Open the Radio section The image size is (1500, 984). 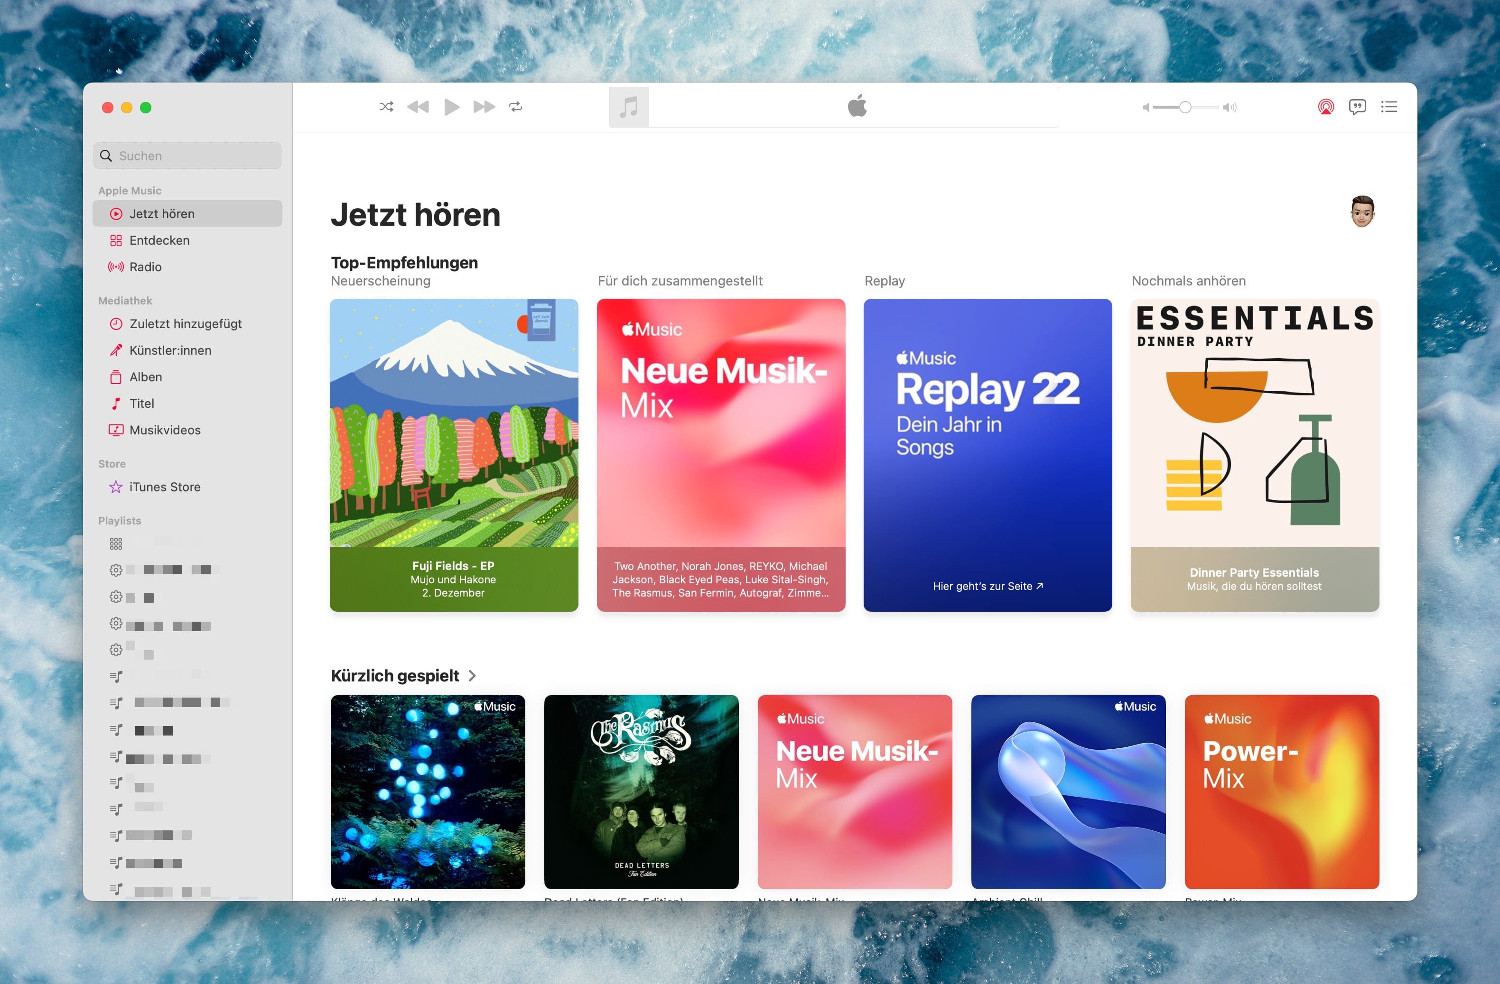(x=146, y=267)
